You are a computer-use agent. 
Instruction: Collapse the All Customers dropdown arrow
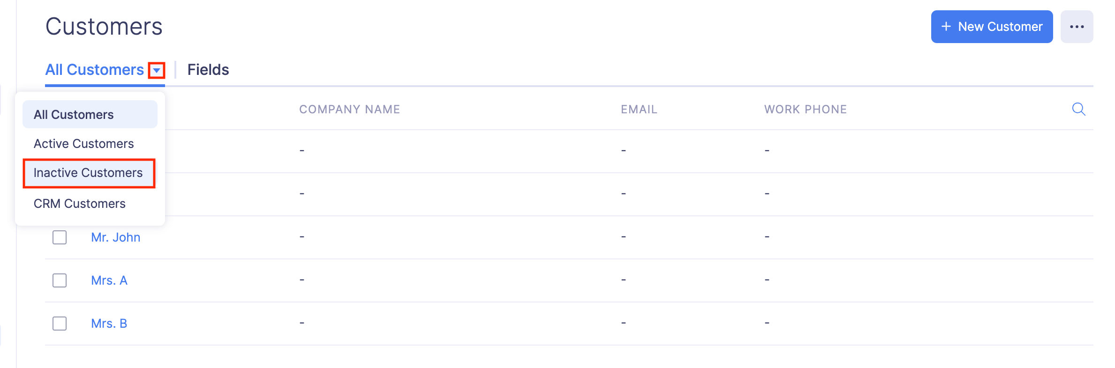pyautogui.click(x=157, y=70)
